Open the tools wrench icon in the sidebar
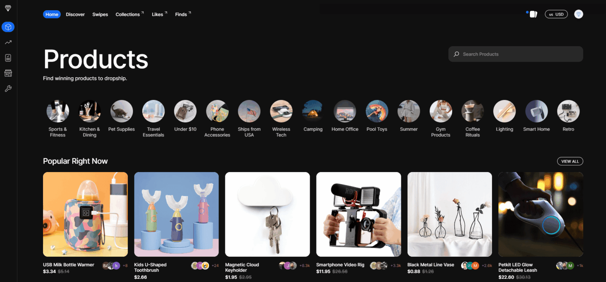 coord(8,88)
